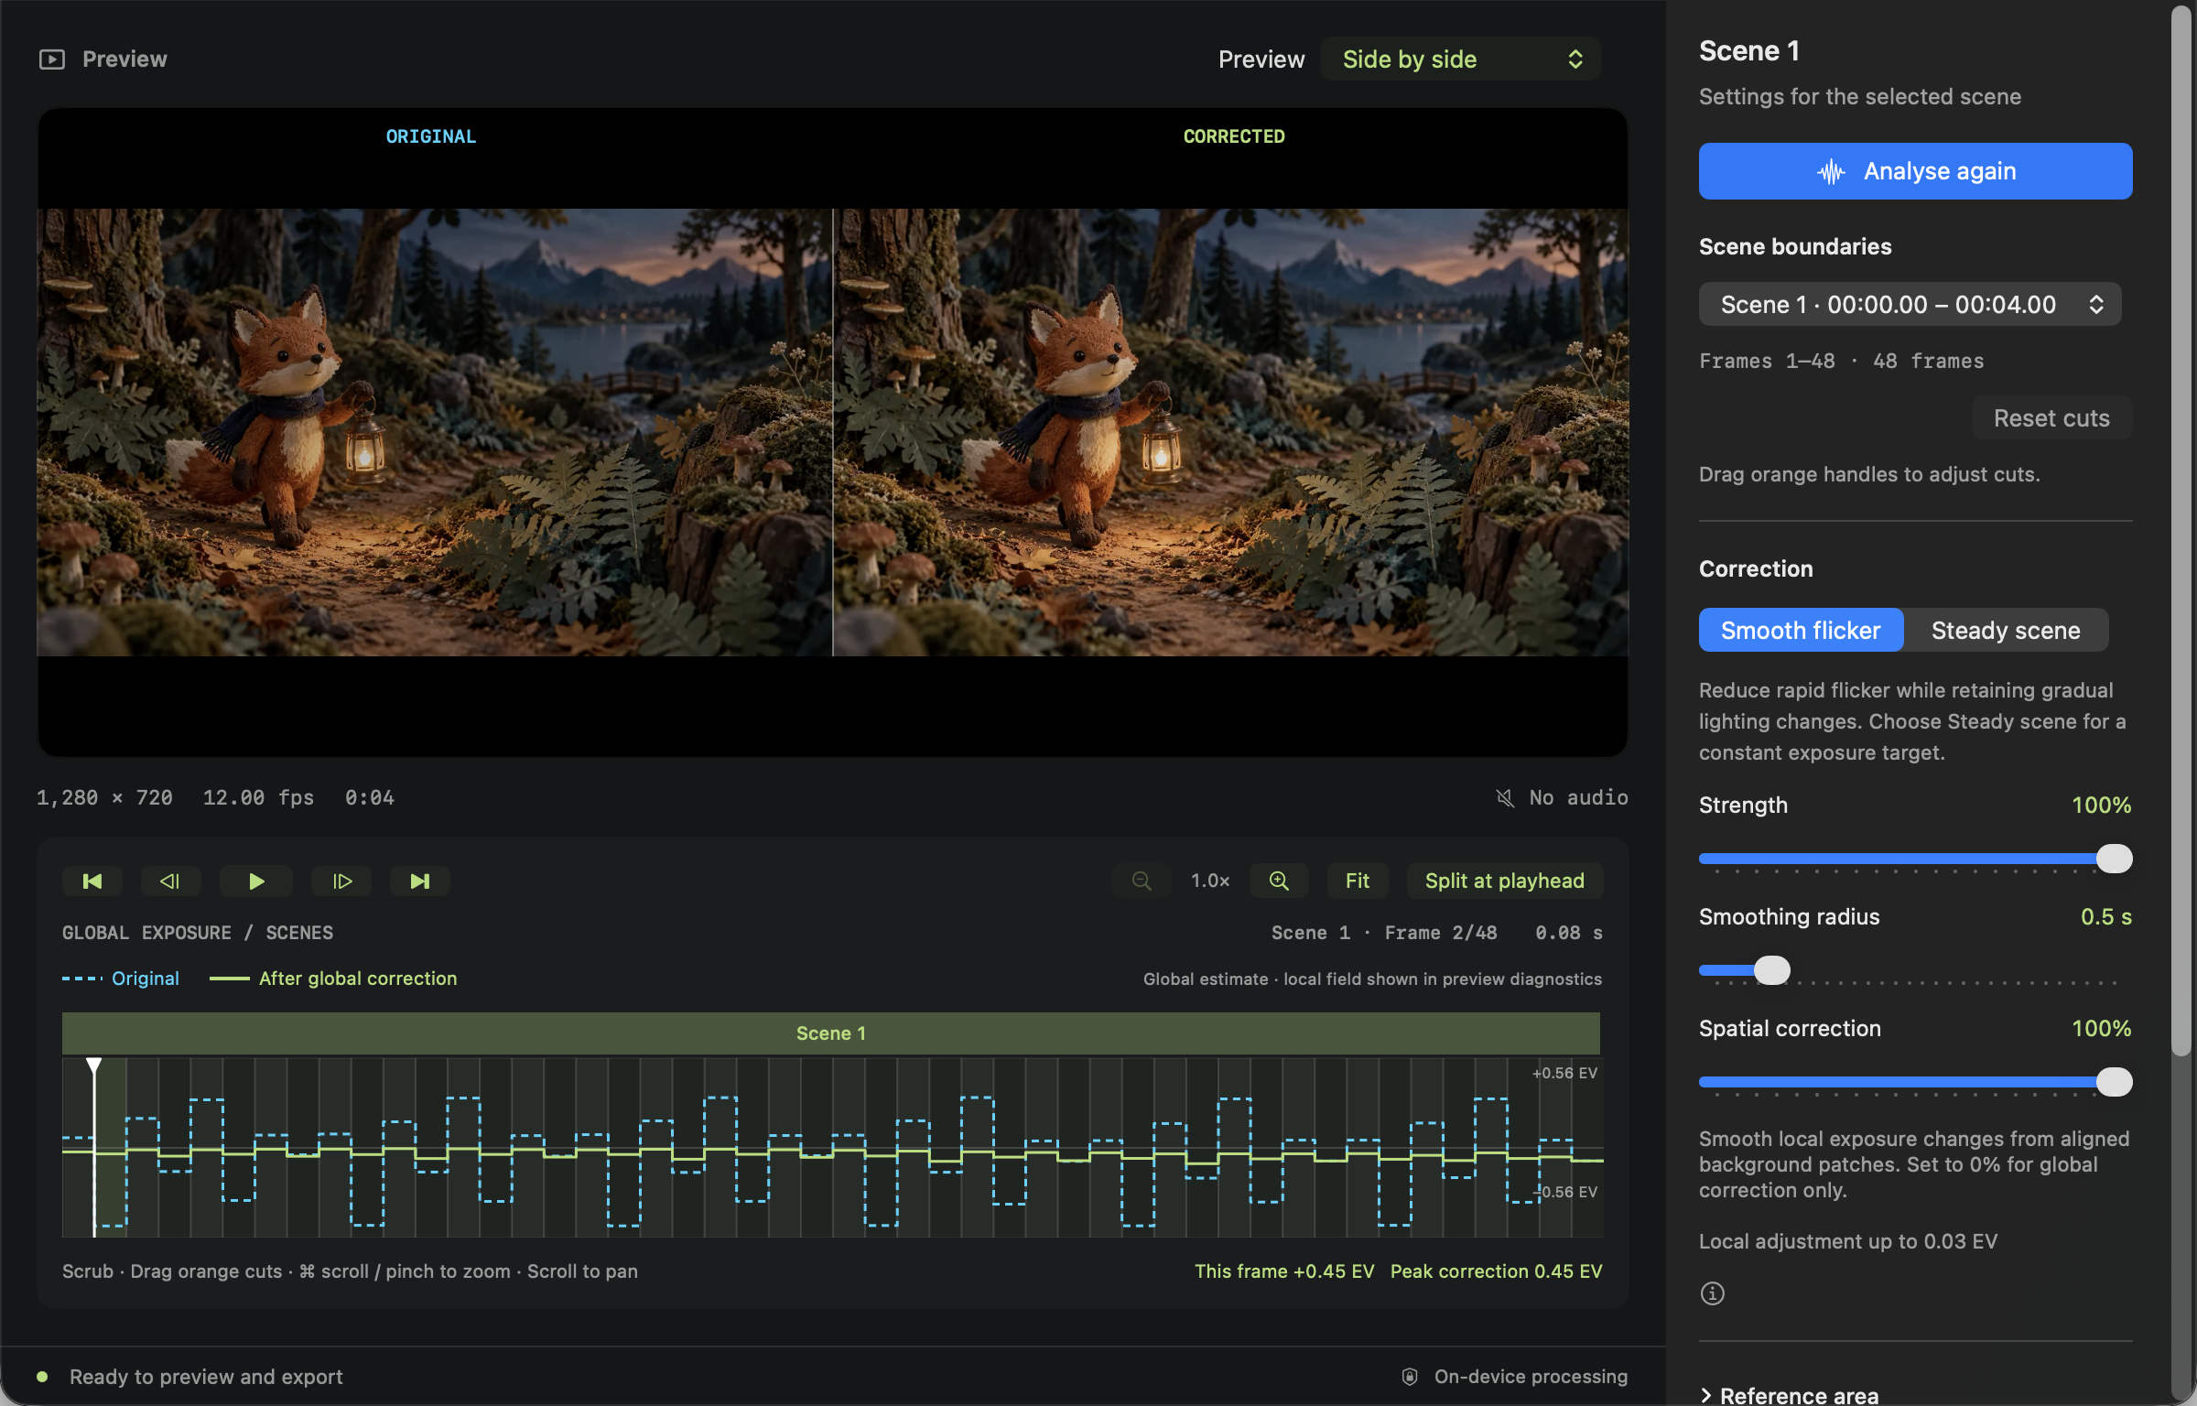2197x1406 pixels.
Task: Open the Scene 1 boundaries dropdown
Action: point(1910,304)
